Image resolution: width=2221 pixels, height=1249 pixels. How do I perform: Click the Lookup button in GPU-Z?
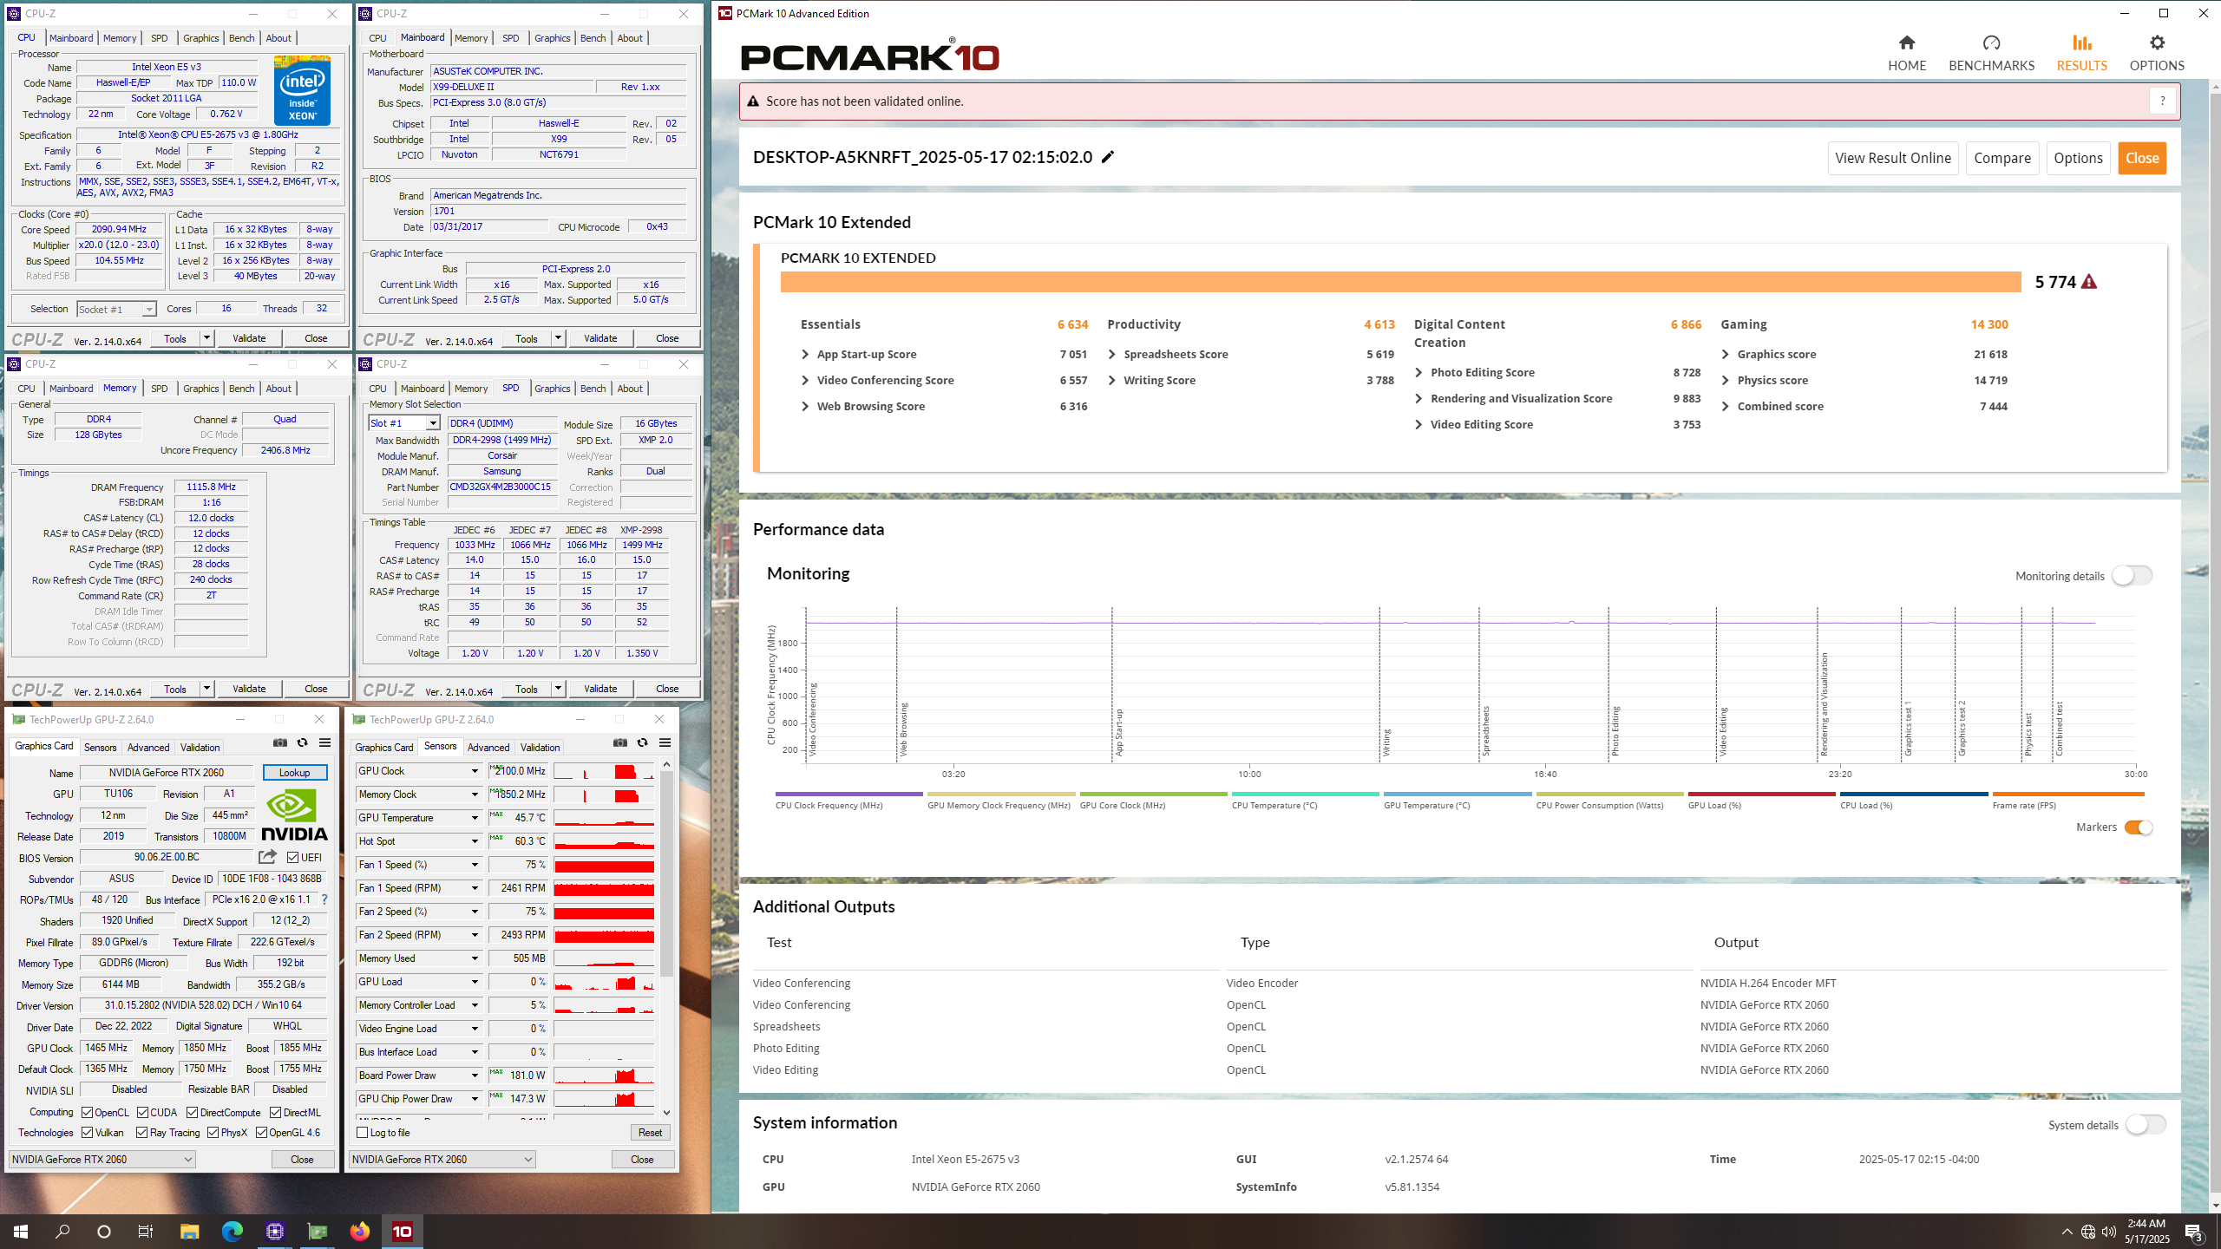tap(294, 773)
